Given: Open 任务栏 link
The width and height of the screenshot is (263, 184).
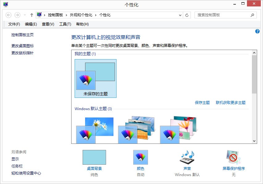Looking at the screenshot, I should [17, 166].
